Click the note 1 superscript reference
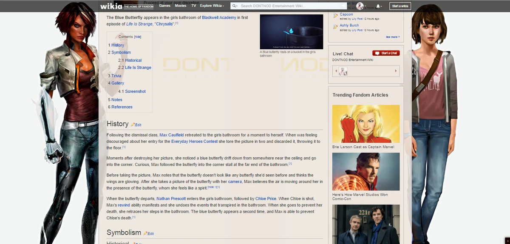The height and width of the screenshot is (244, 510). [212, 187]
